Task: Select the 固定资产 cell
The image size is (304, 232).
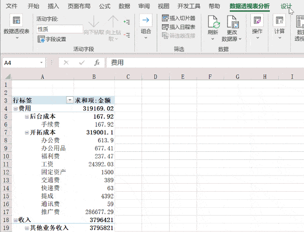Action: click(x=43, y=172)
